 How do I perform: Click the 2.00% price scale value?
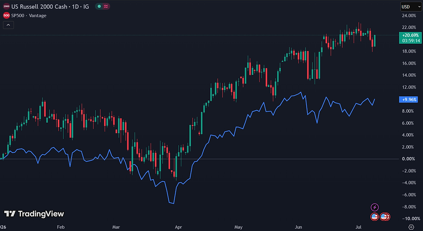408,147
